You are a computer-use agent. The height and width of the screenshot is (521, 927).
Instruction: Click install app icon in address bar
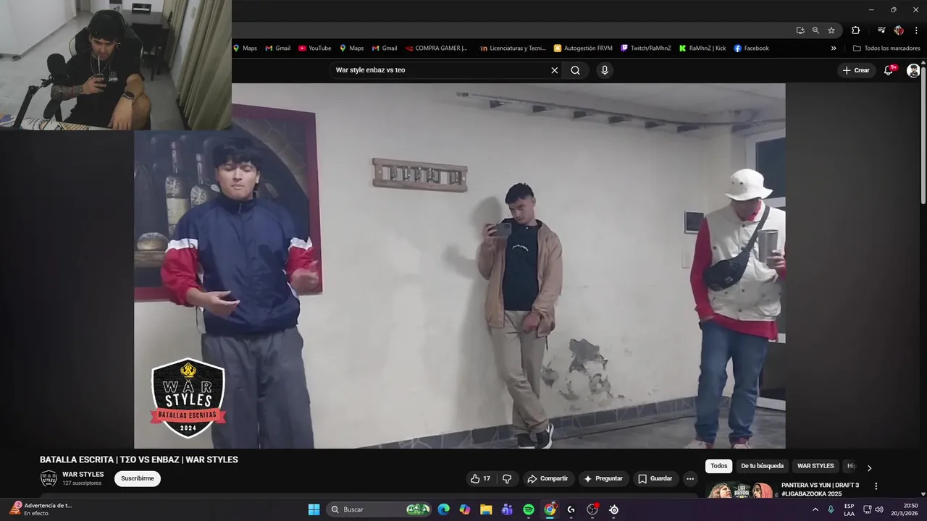(800, 30)
